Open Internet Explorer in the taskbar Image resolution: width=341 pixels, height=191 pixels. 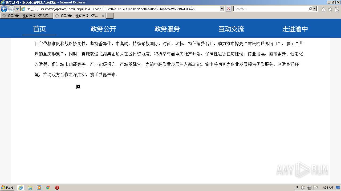tap(21, 188)
